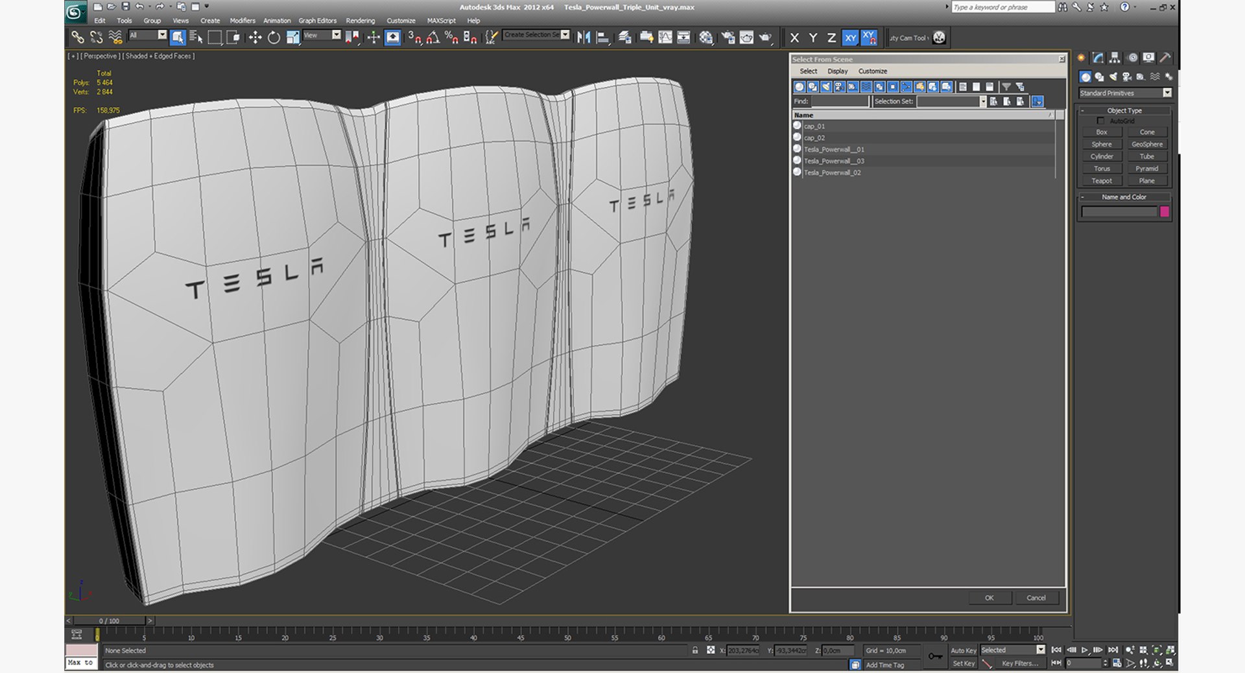The width and height of the screenshot is (1245, 673).
Task: Select Tesla_Powerwall__01 in the object list
Action: pyautogui.click(x=834, y=150)
